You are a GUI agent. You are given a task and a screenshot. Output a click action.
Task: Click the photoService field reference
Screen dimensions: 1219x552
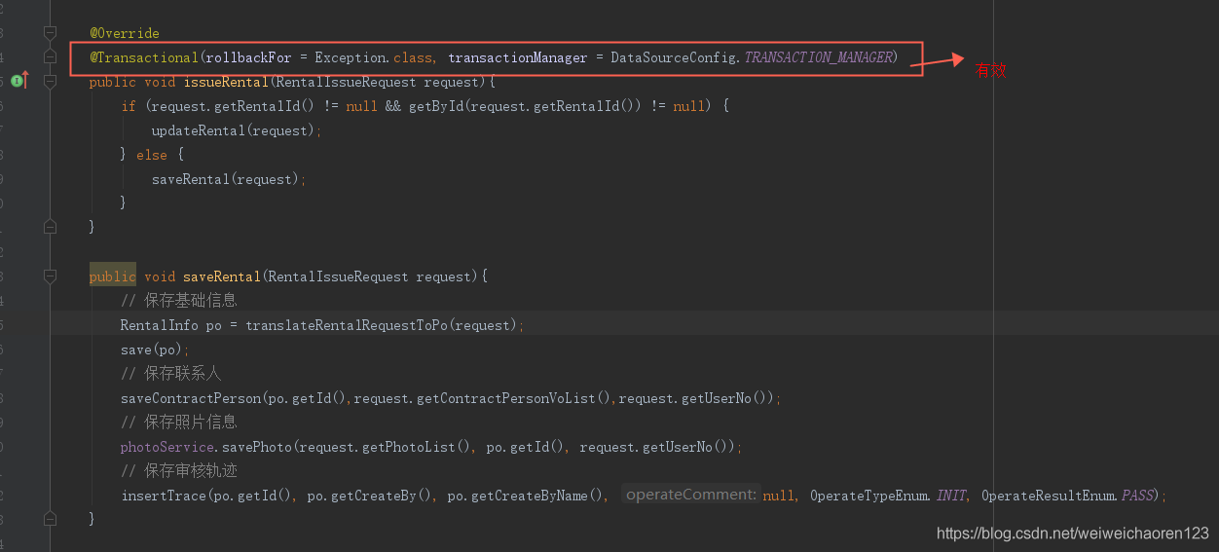tap(166, 447)
